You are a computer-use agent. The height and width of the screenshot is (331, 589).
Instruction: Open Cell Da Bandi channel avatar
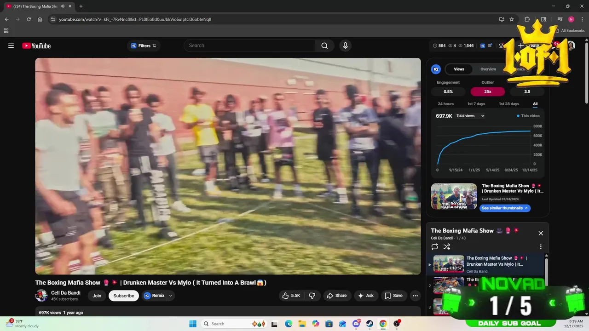coord(41,296)
